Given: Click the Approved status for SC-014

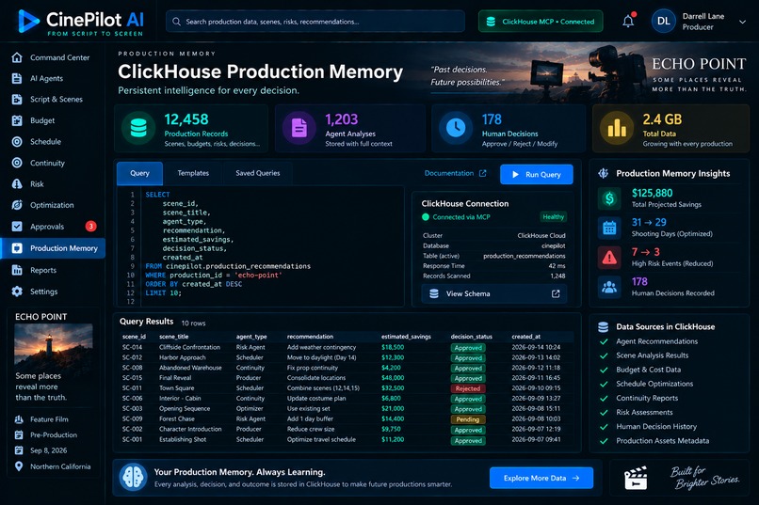Looking at the screenshot, I should [x=468, y=347].
